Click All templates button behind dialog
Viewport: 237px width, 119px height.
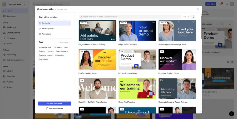click(208, 24)
